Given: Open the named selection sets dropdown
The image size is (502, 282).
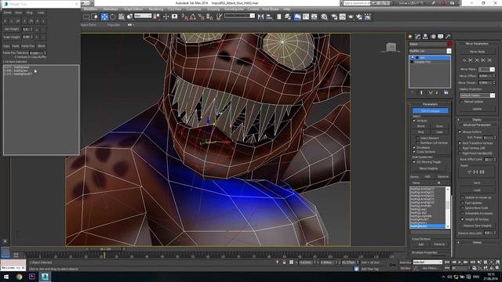Looking at the screenshot, I should [239, 16].
